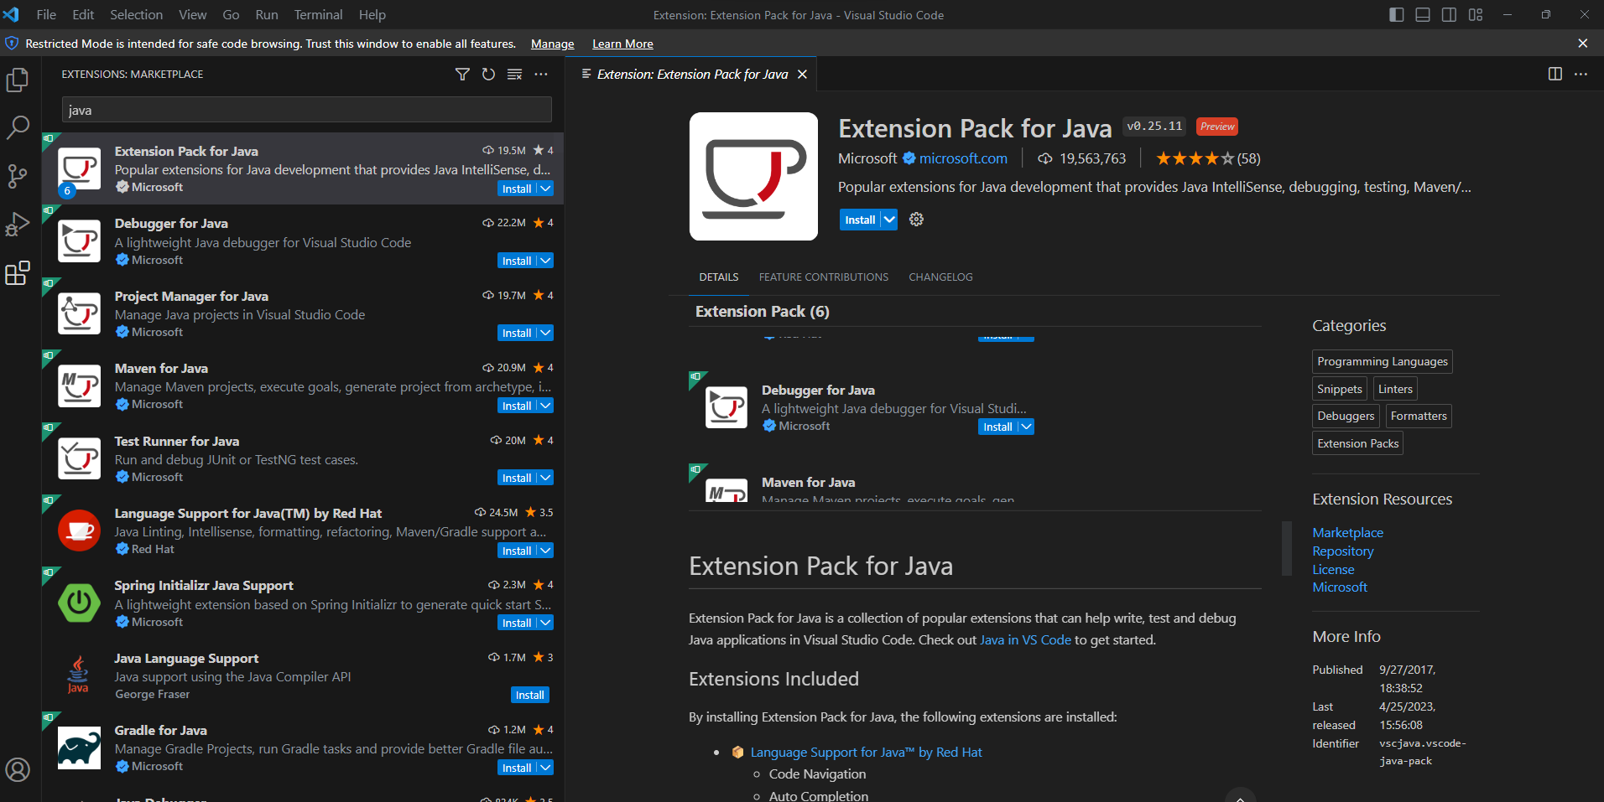
Task: Open the File menu
Action: point(46,15)
